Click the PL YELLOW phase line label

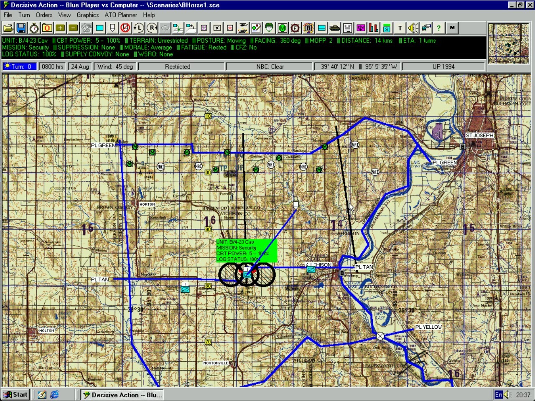pos(428,327)
